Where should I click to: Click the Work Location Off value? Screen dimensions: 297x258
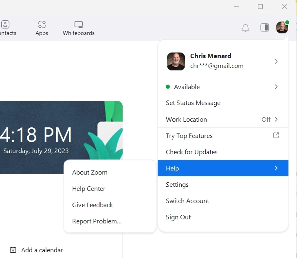coord(266,119)
